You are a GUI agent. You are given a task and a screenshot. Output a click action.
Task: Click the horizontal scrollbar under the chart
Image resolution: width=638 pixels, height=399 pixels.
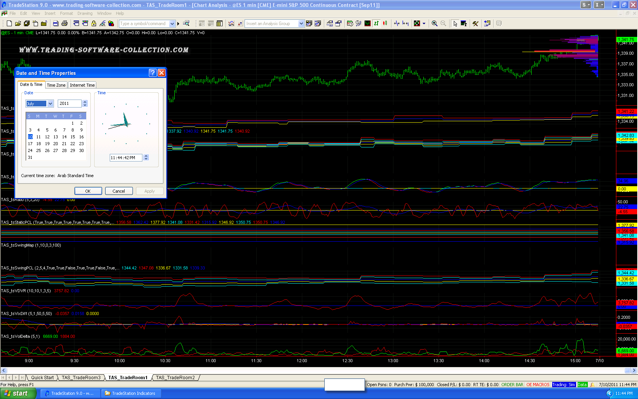coord(315,370)
